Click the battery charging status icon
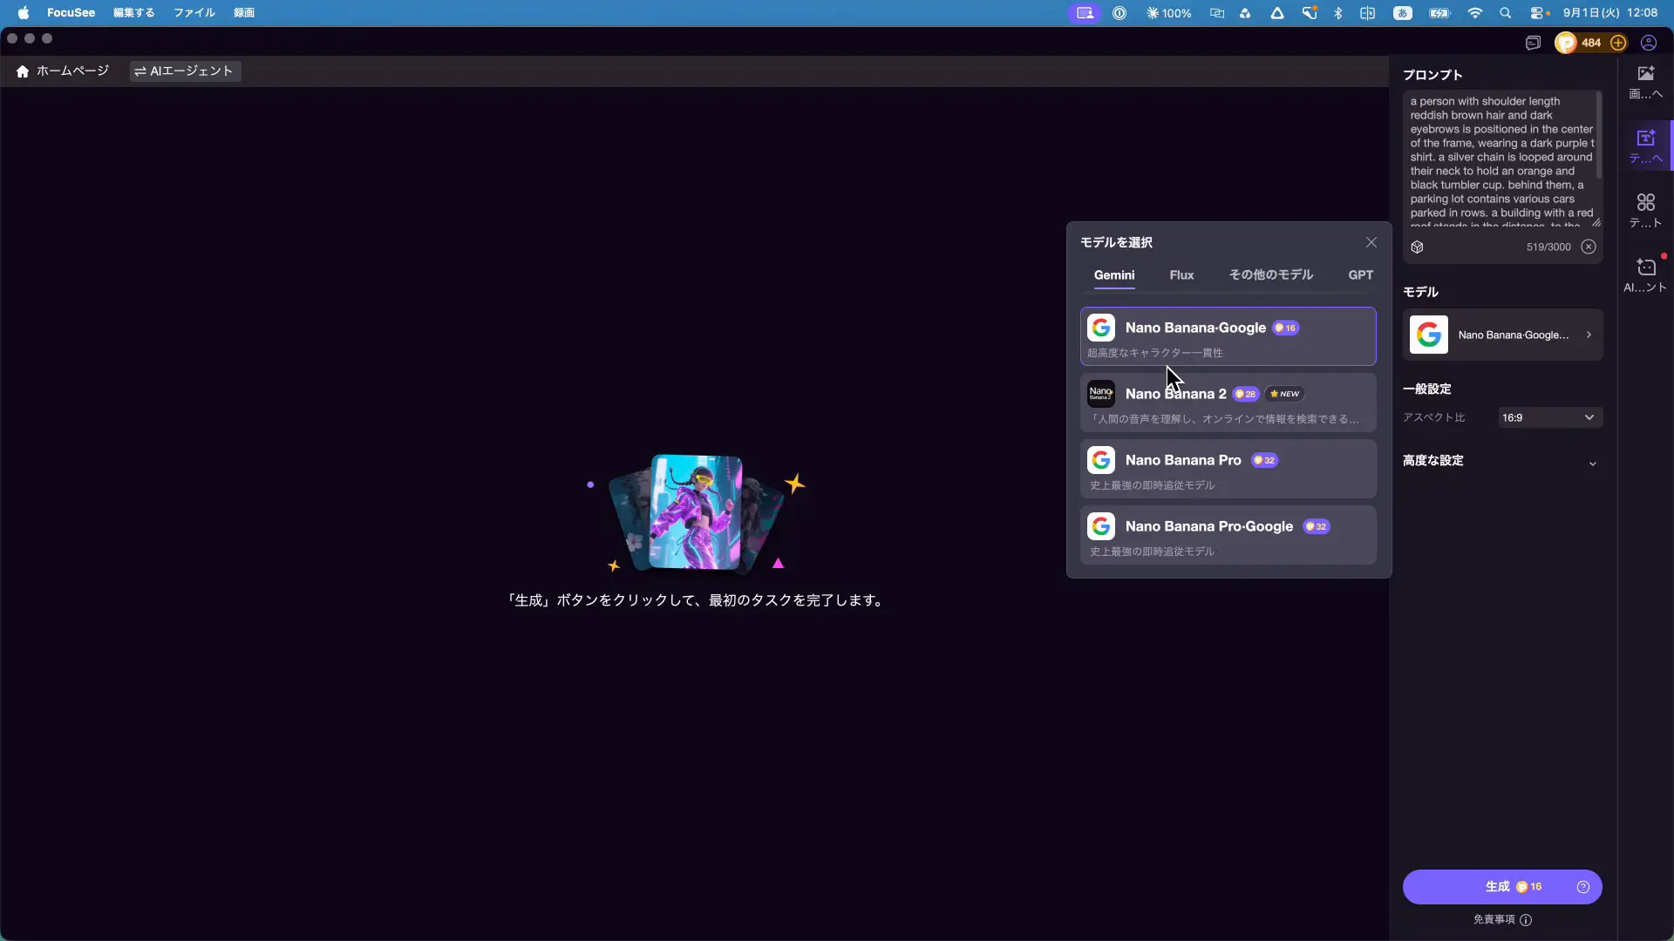The height and width of the screenshot is (941, 1674). tap(1439, 13)
